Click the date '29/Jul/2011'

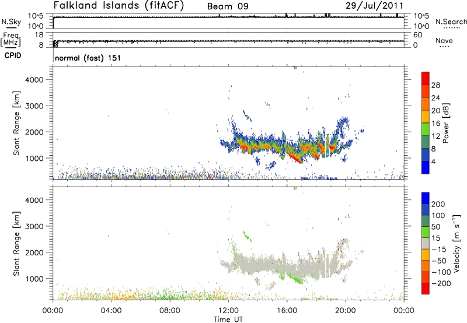(x=375, y=6)
